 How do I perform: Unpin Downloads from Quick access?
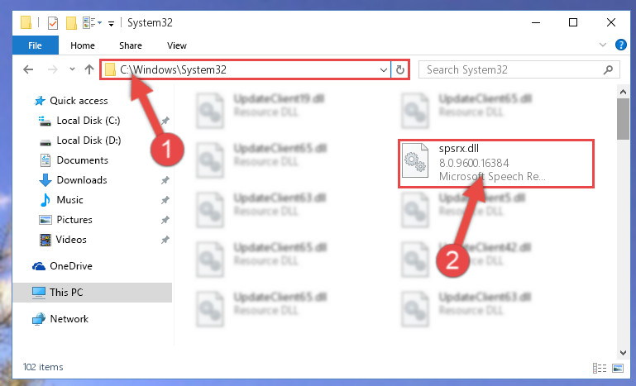pos(165,180)
